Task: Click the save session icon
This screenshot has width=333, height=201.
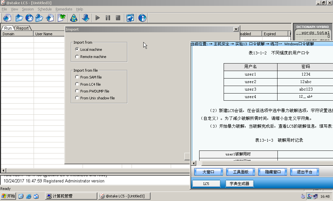Action: 39,18
